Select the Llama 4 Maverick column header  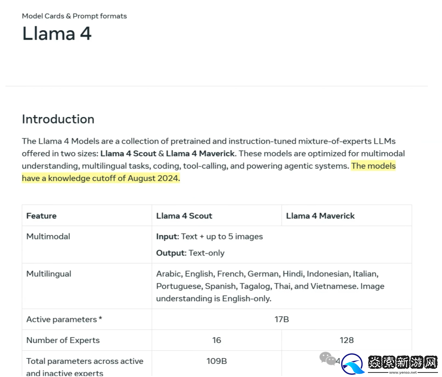point(320,216)
